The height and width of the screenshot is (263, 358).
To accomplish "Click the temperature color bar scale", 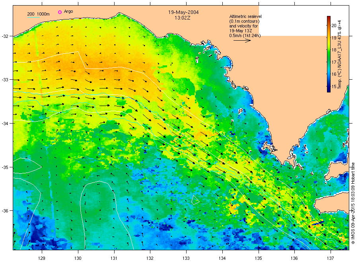I will [x=329, y=54].
